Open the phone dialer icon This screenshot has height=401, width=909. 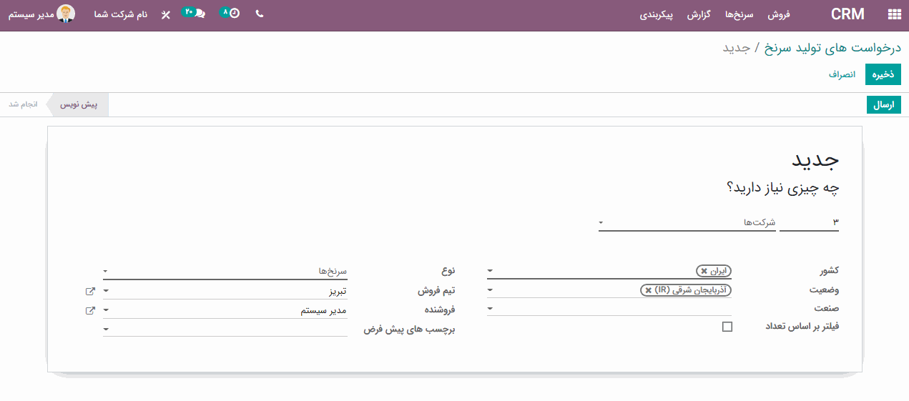260,14
